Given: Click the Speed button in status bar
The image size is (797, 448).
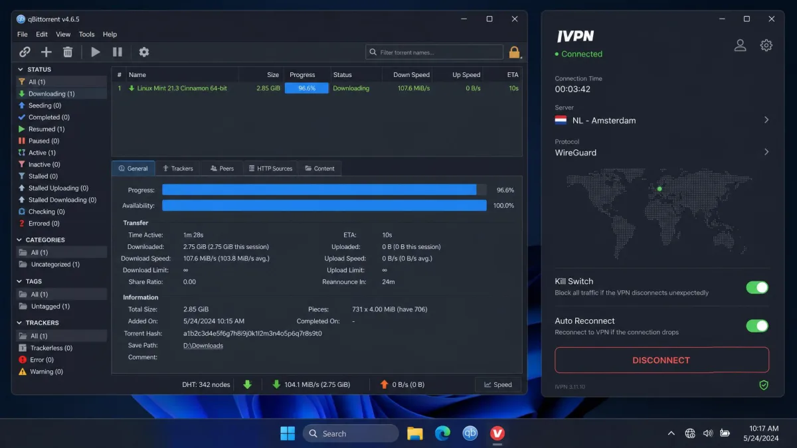Looking at the screenshot, I should click(498, 384).
